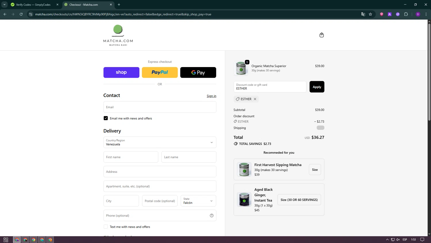Viewport: 431px width, 243px height.
Task: Open the red shield extension icon
Action: 382,14
